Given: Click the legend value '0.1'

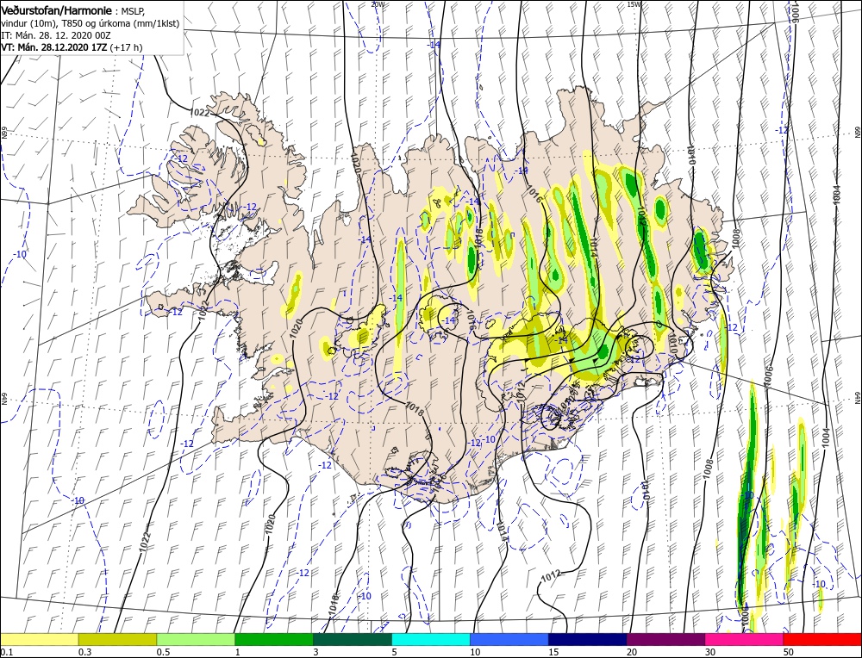Looking at the screenshot, I should pos(5,652).
